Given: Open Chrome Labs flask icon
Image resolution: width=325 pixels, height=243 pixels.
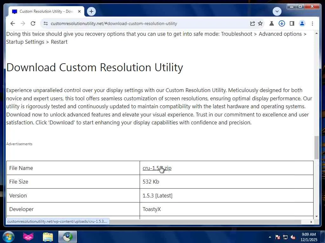Looking at the screenshot, I should click(272, 23).
